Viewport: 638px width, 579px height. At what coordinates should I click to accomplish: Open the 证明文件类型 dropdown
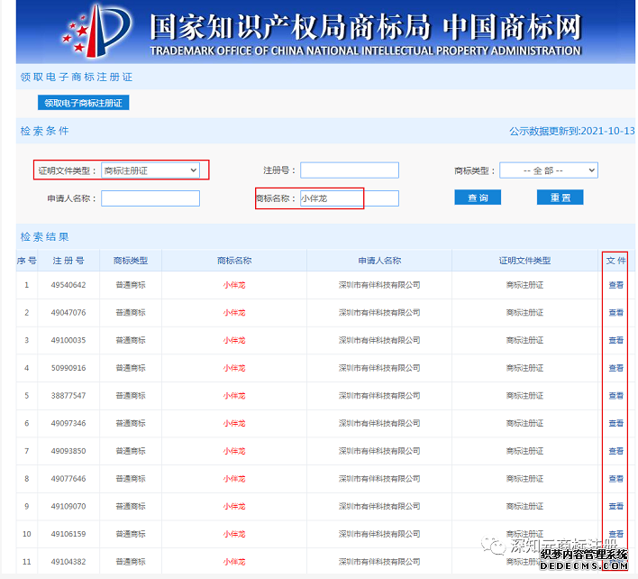click(150, 170)
